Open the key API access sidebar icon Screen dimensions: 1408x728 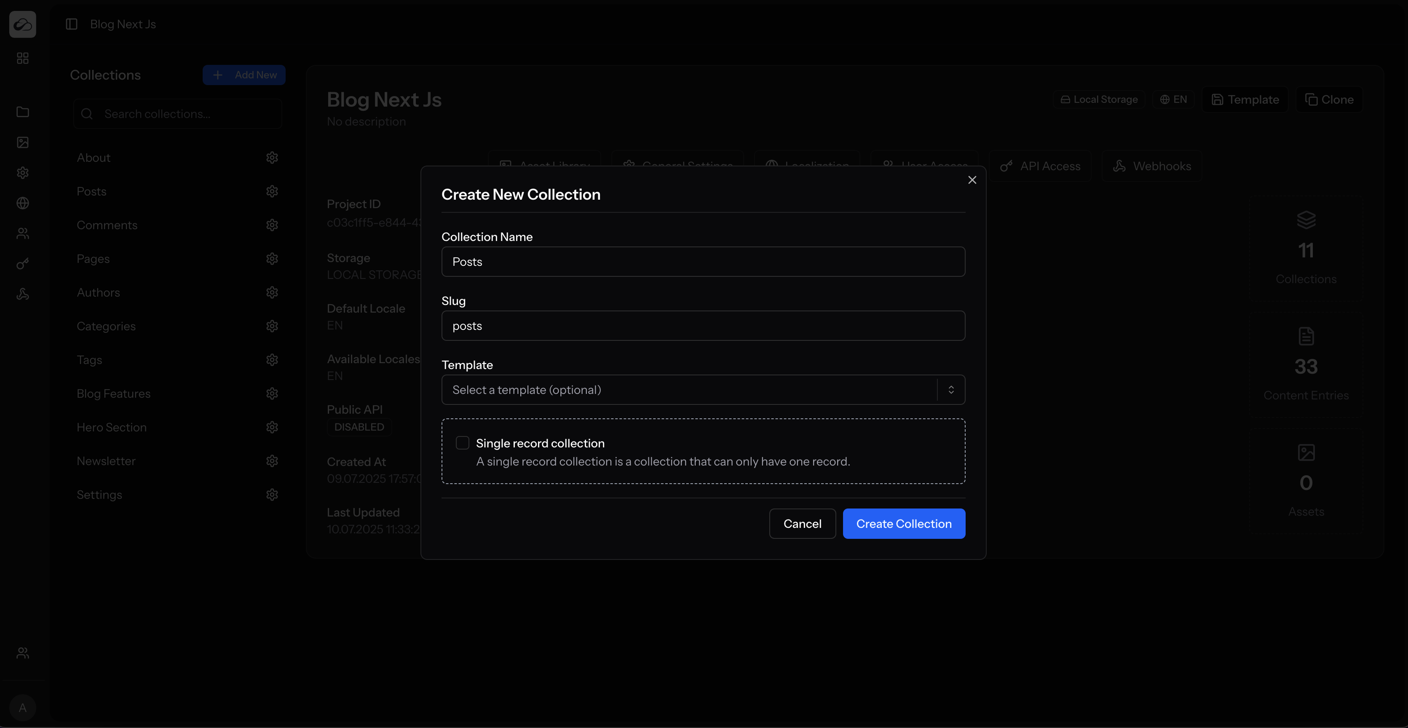point(22,264)
